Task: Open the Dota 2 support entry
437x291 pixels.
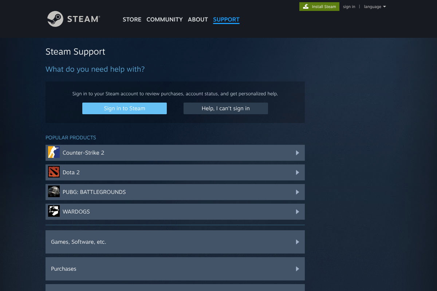Action: pos(175,172)
